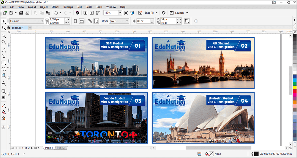Expand the Undo history dropdown arrow
Screen dimensions: 297x158
point(60,13)
